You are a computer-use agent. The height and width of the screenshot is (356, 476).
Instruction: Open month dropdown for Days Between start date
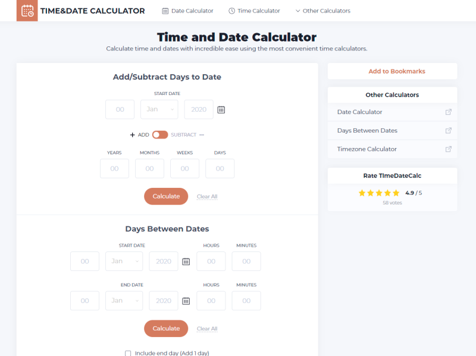pyautogui.click(x=124, y=262)
